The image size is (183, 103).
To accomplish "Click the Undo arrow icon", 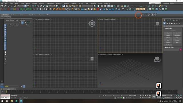I will click(2, 6).
